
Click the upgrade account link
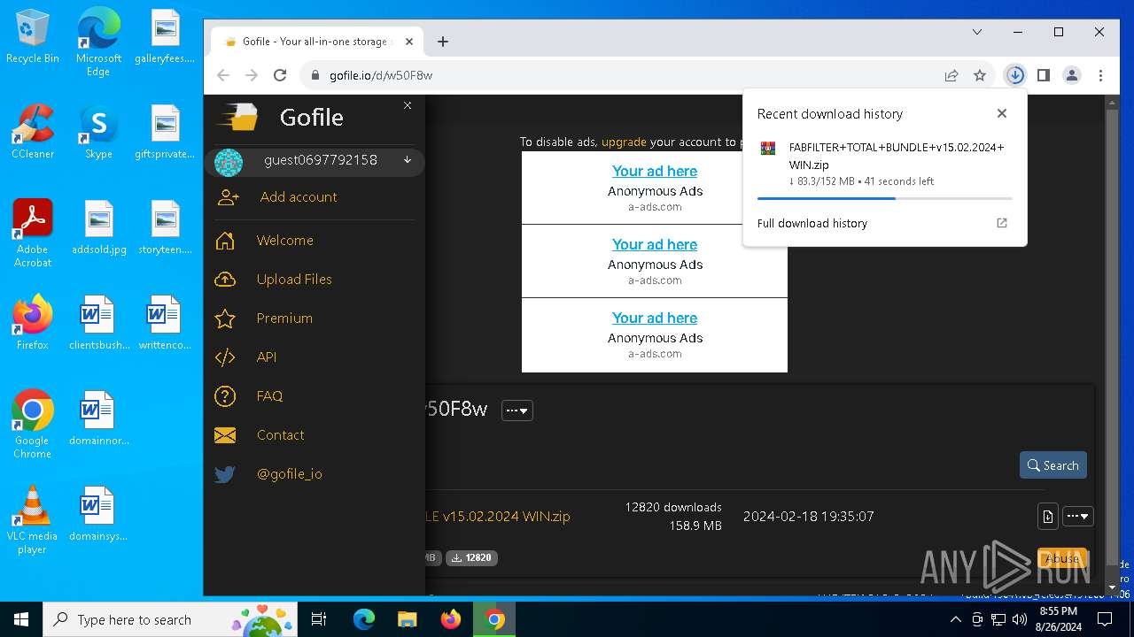pyautogui.click(x=624, y=142)
